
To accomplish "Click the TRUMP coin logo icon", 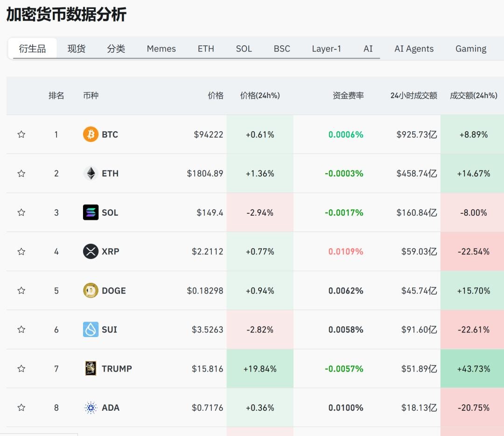I will click(x=91, y=368).
